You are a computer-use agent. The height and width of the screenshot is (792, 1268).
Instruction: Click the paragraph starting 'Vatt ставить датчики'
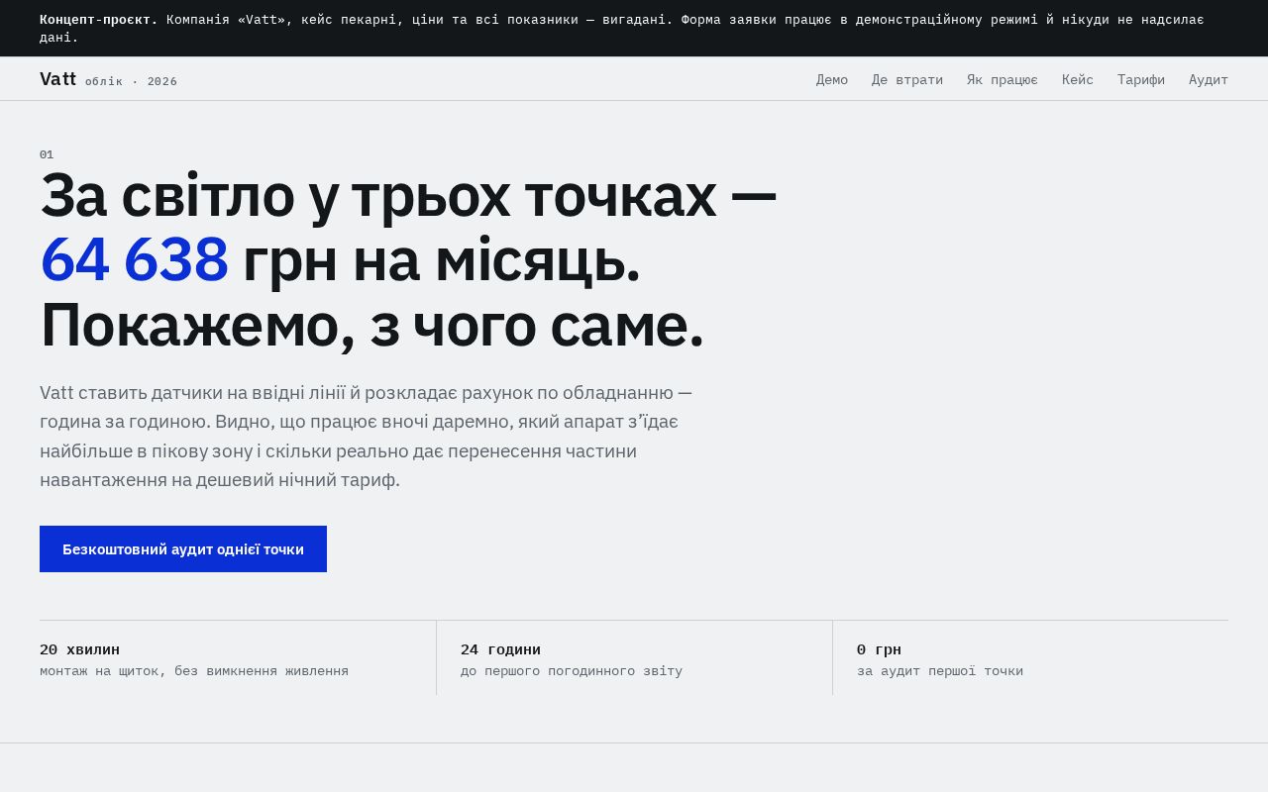(367, 436)
